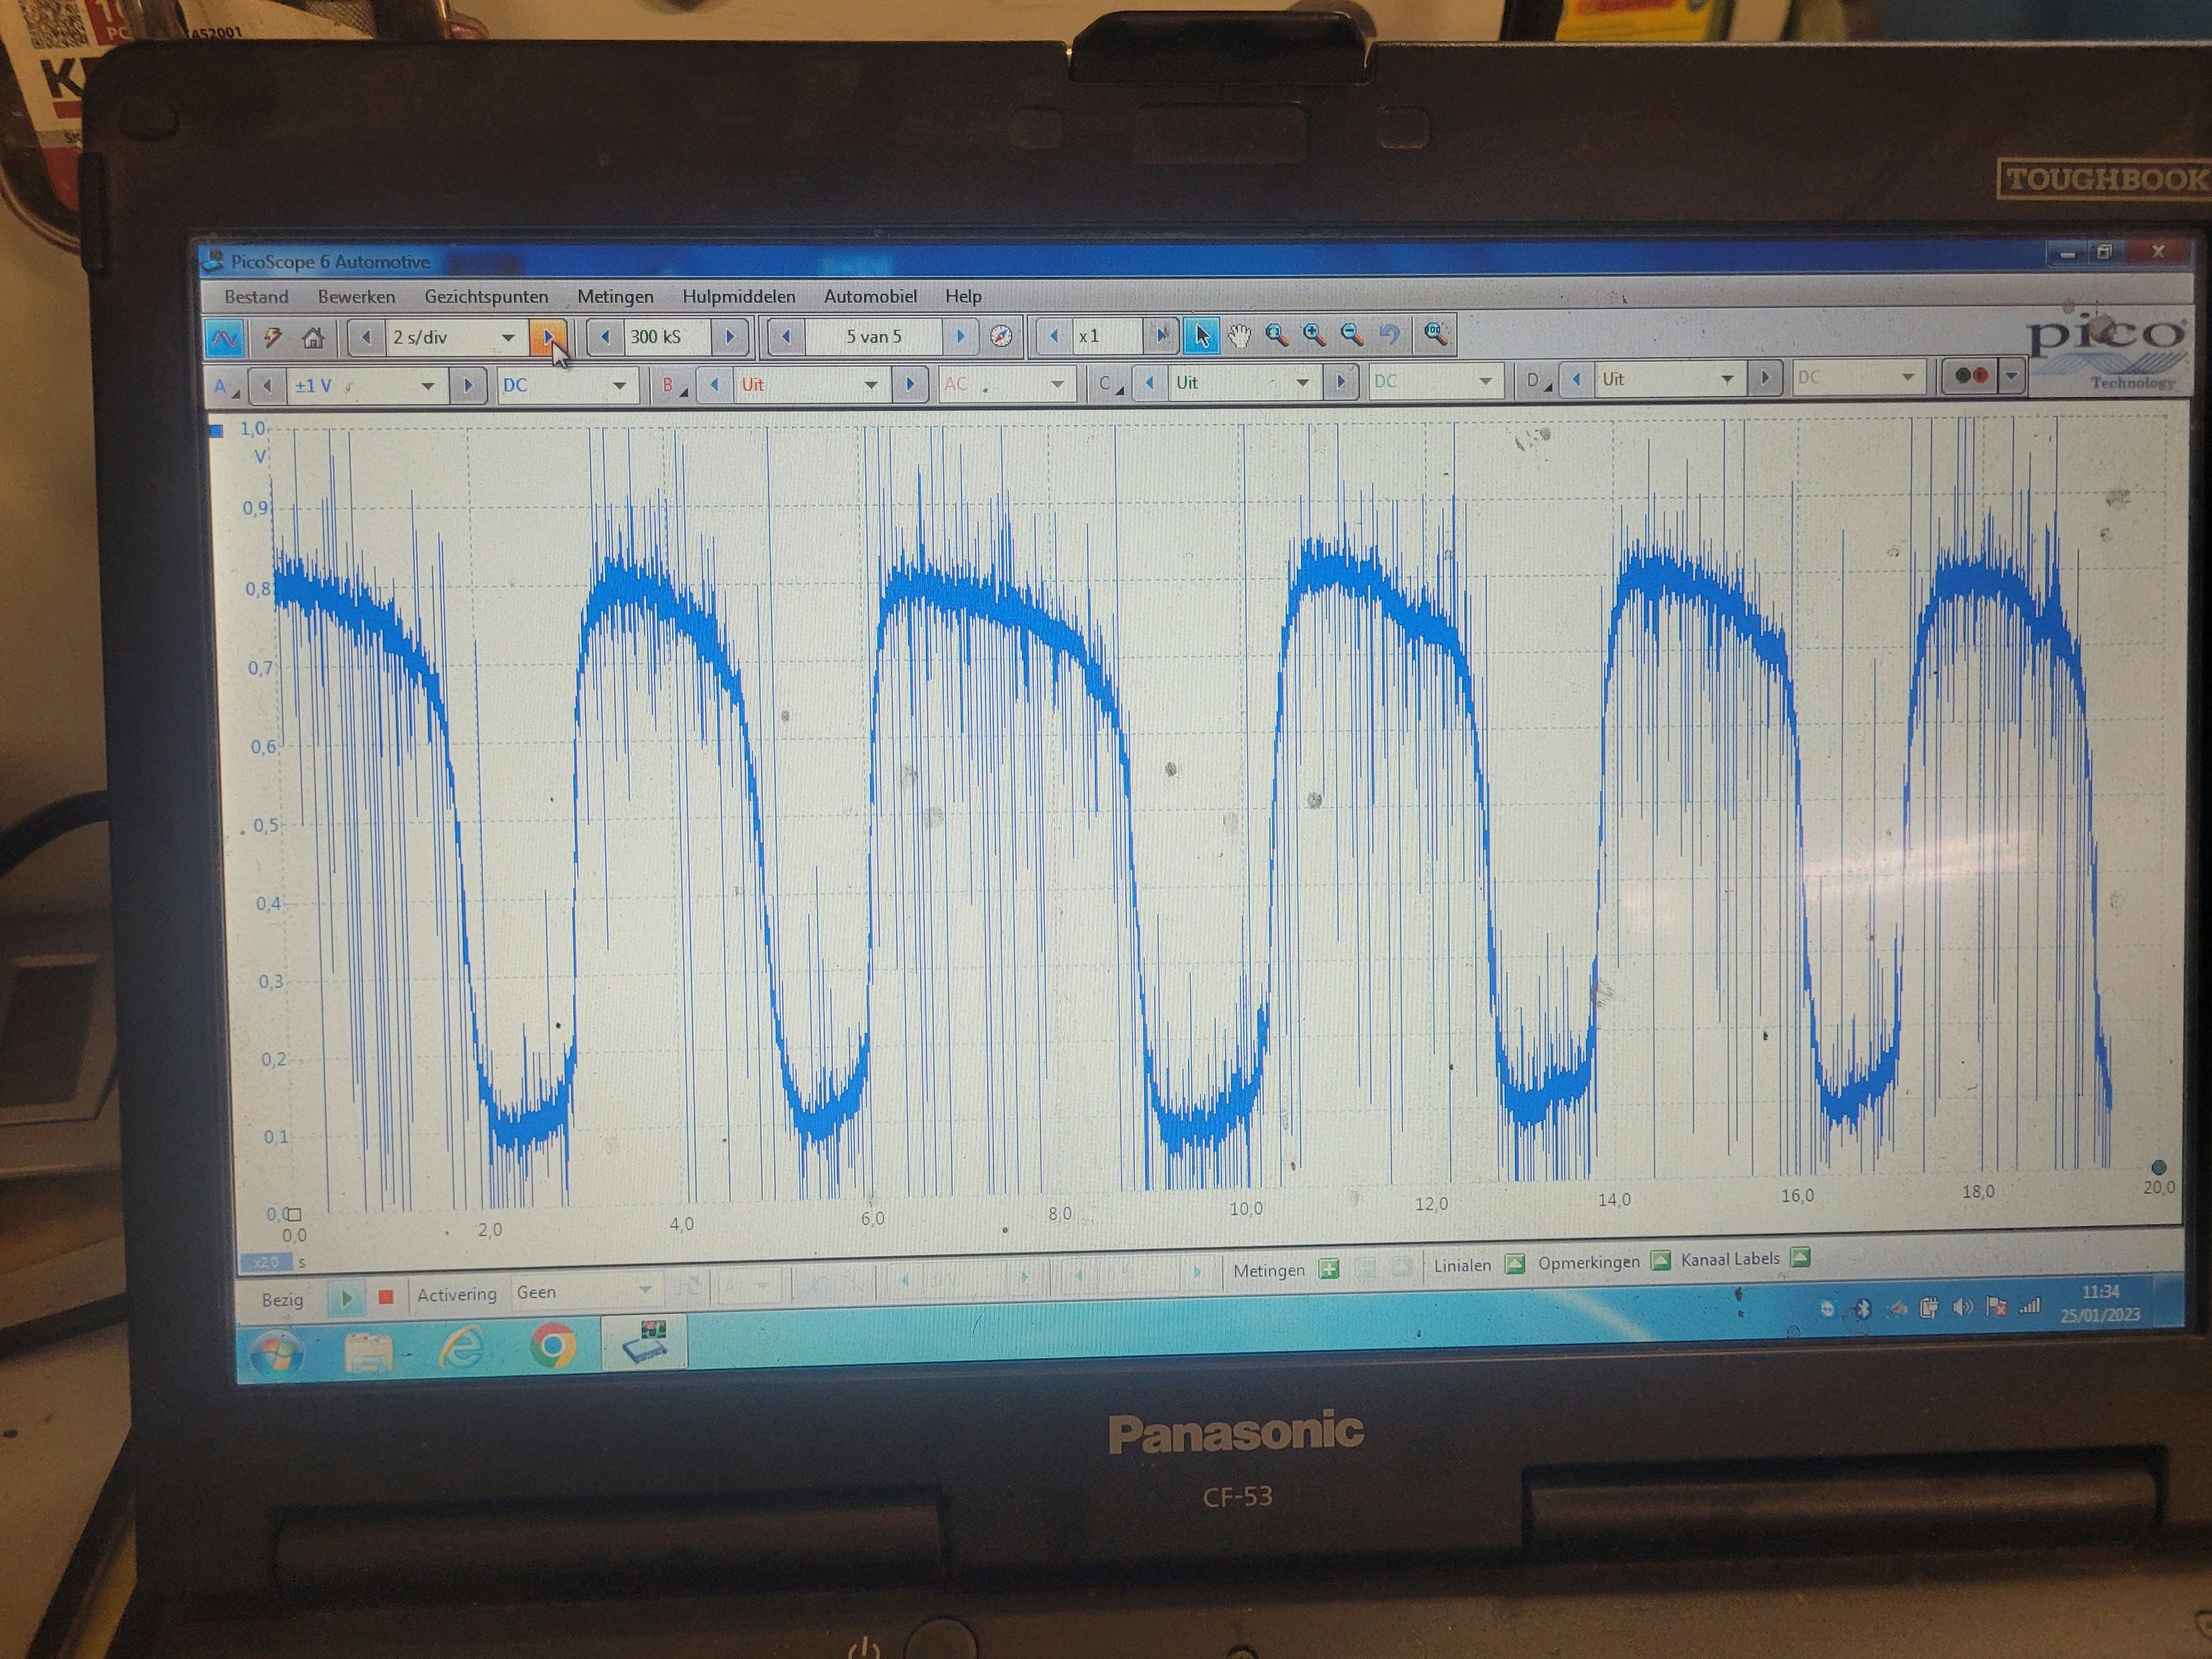Click the zoom-in magnifier tool
Image resolution: width=2212 pixels, height=1659 pixels.
point(1314,335)
